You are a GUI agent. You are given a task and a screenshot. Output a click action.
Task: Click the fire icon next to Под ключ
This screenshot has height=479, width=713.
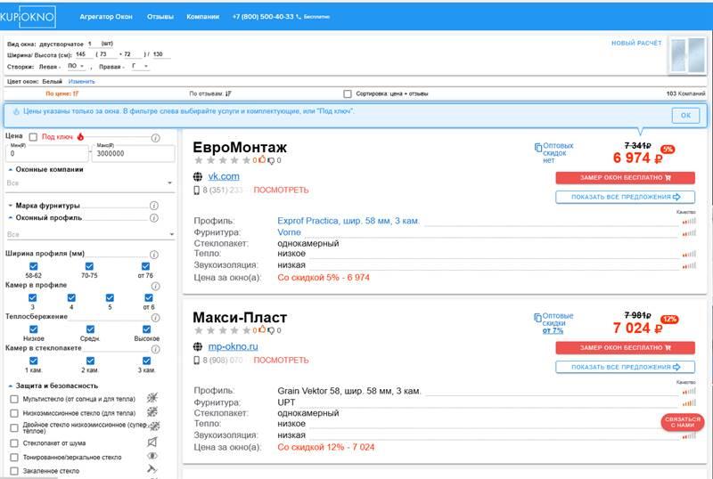pos(80,136)
